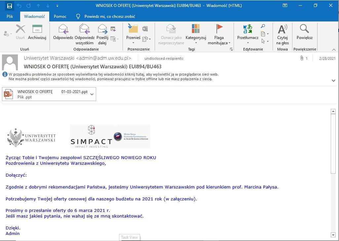Switch to the Pomoc tab
Viewport: 339px width, 241px height.
click(x=60, y=17)
